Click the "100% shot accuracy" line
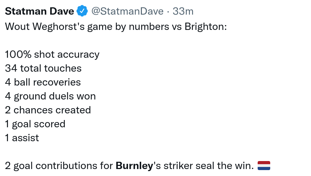Screen dimensions: 311x176 tap(52, 55)
